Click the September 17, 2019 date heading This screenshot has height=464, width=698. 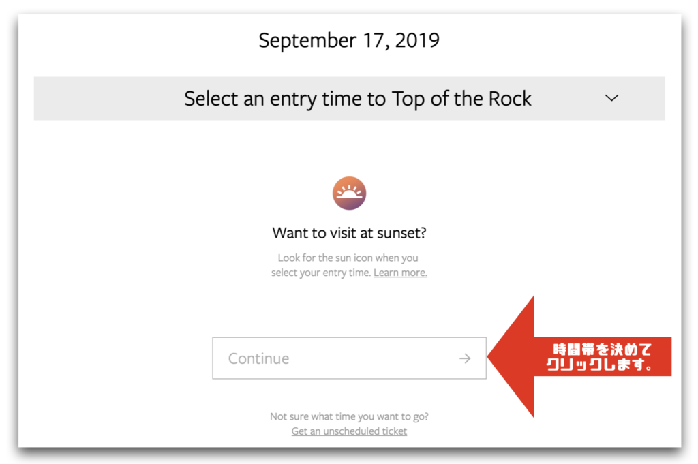pos(349,40)
